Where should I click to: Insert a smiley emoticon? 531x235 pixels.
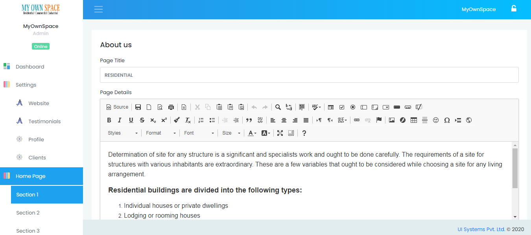pyautogui.click(x=435, y=120)
